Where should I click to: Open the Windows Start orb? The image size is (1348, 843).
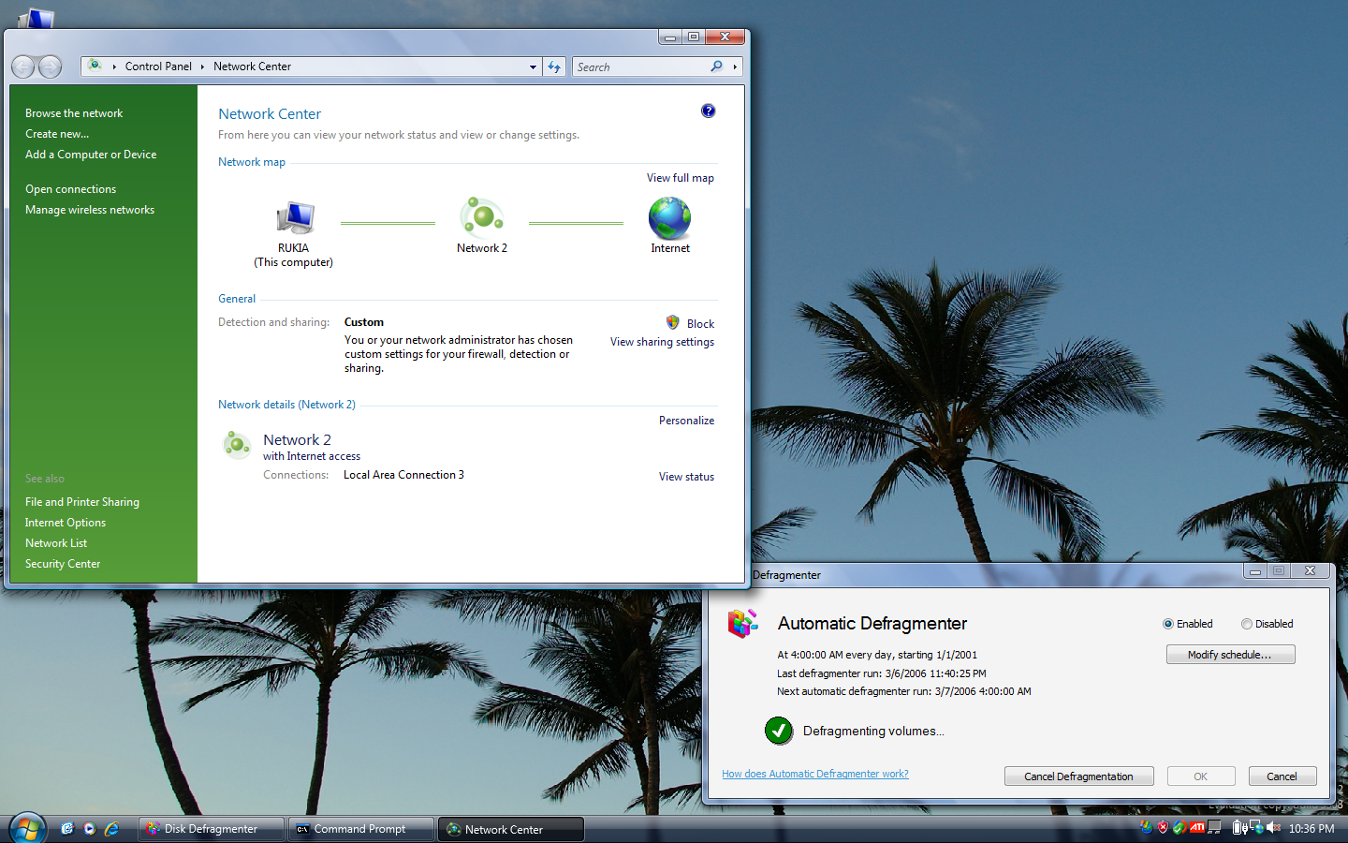[x=27, y=828]
